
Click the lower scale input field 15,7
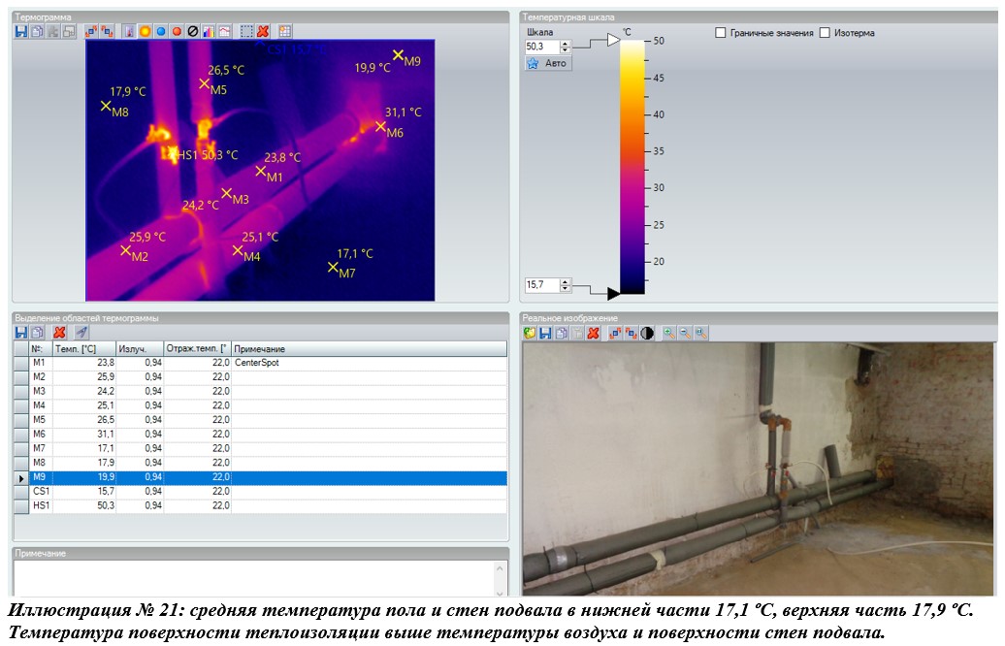(542, 284)
